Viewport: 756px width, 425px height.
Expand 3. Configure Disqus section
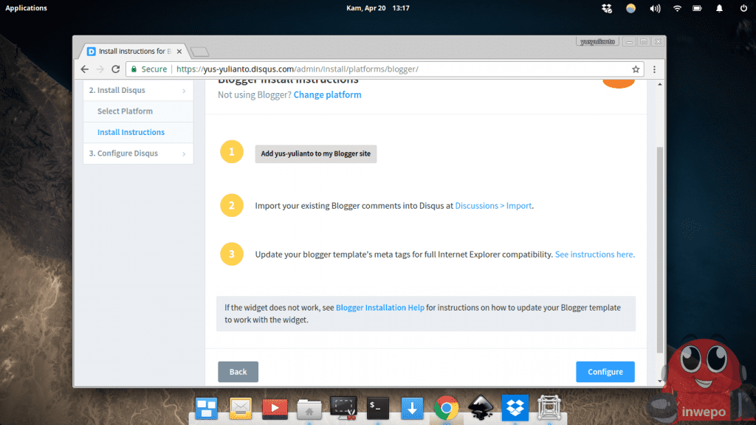[x=138, y=153]
